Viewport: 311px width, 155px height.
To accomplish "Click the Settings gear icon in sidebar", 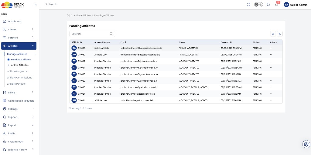I will click(x=5, y=109).
